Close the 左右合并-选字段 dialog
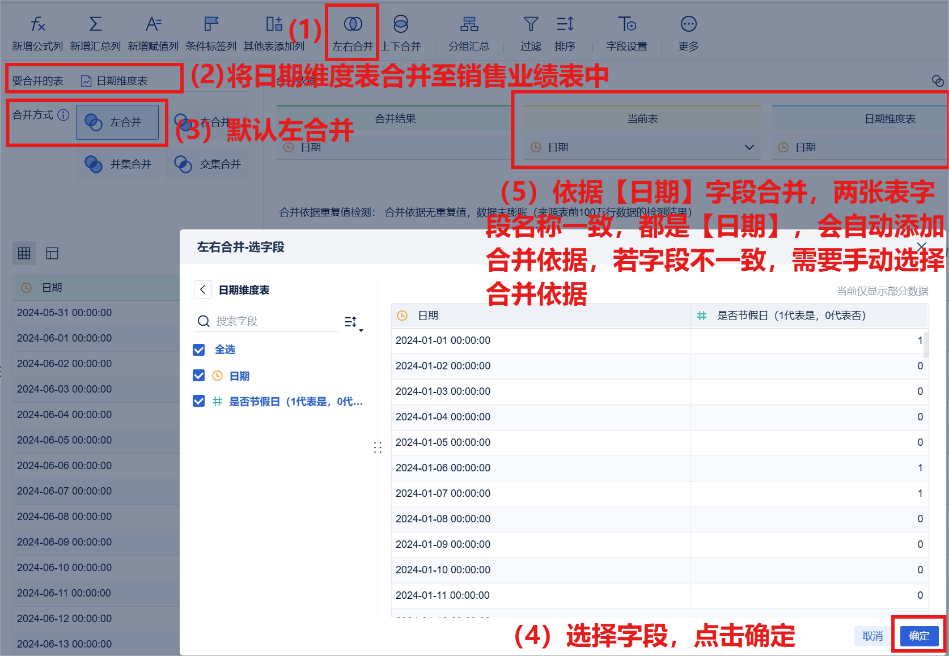The height and width of the screenshot is (656, 949). (921, 247)
